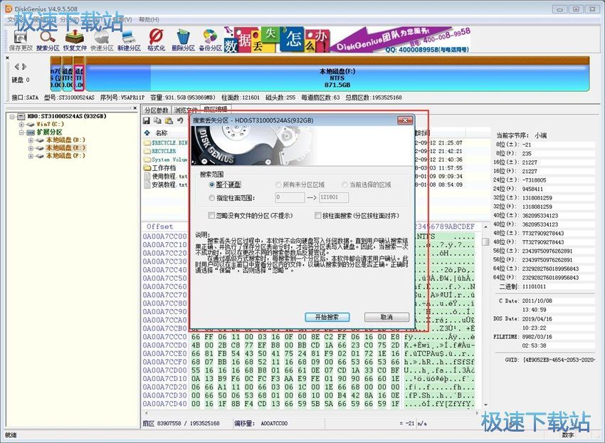The height and width of the screenshot is (443, 605).
Task: Select 整个硬盘 whole disk radio button
Action: [x=211, y=185]
